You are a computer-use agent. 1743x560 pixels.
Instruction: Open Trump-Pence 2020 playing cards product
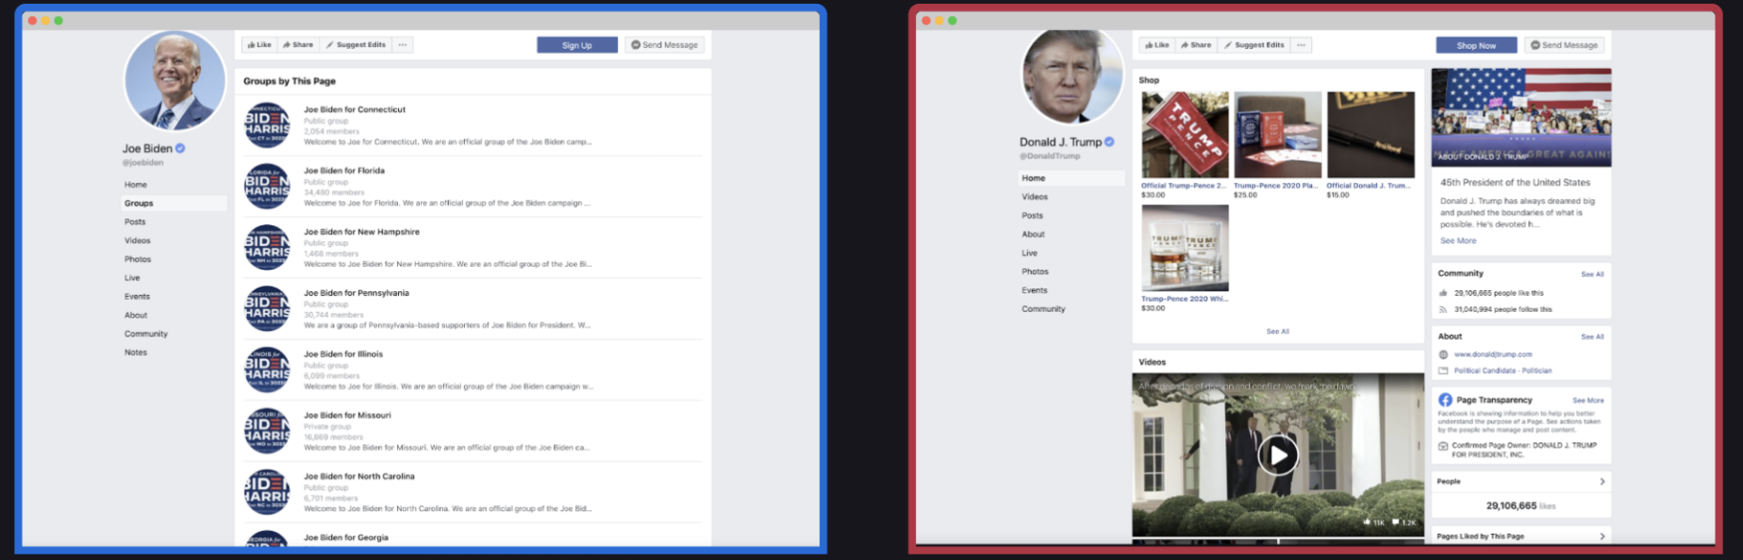[x=1278, y=135]
